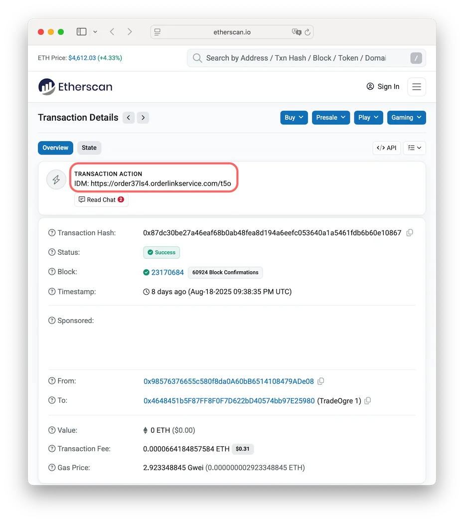Click the Sign In link
464x522 pixels.
pyautogui.click(x=383, y=87)
